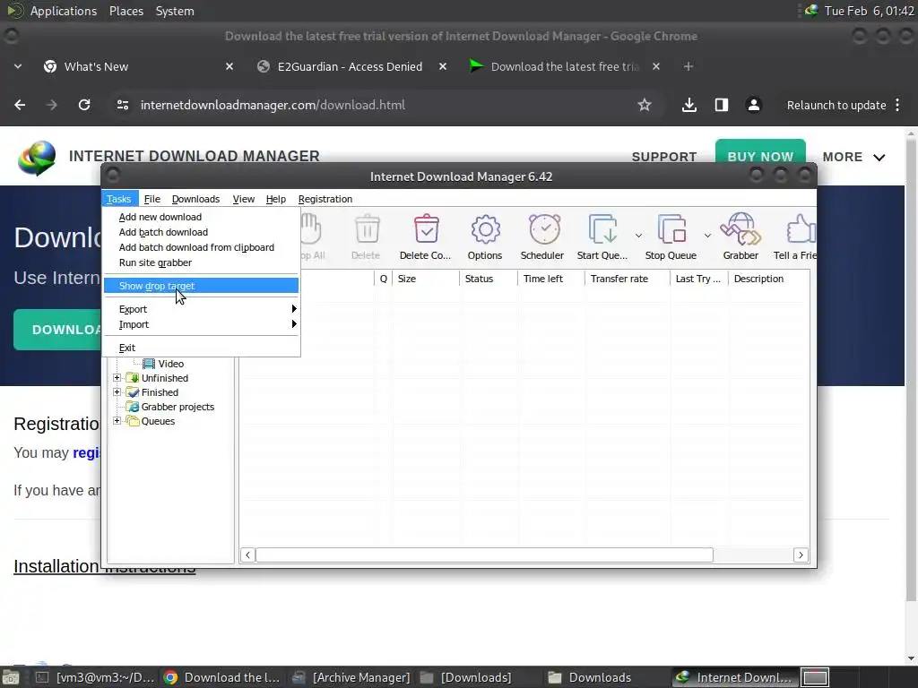Select Grabber projects tree item
The height and width of the screenshot is (688, 918).
(178, 407)
